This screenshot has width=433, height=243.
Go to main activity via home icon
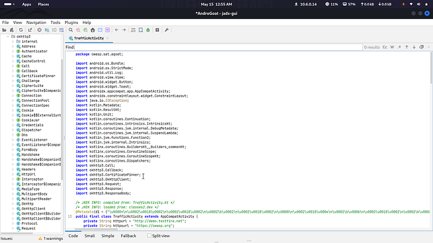point(93,30)
